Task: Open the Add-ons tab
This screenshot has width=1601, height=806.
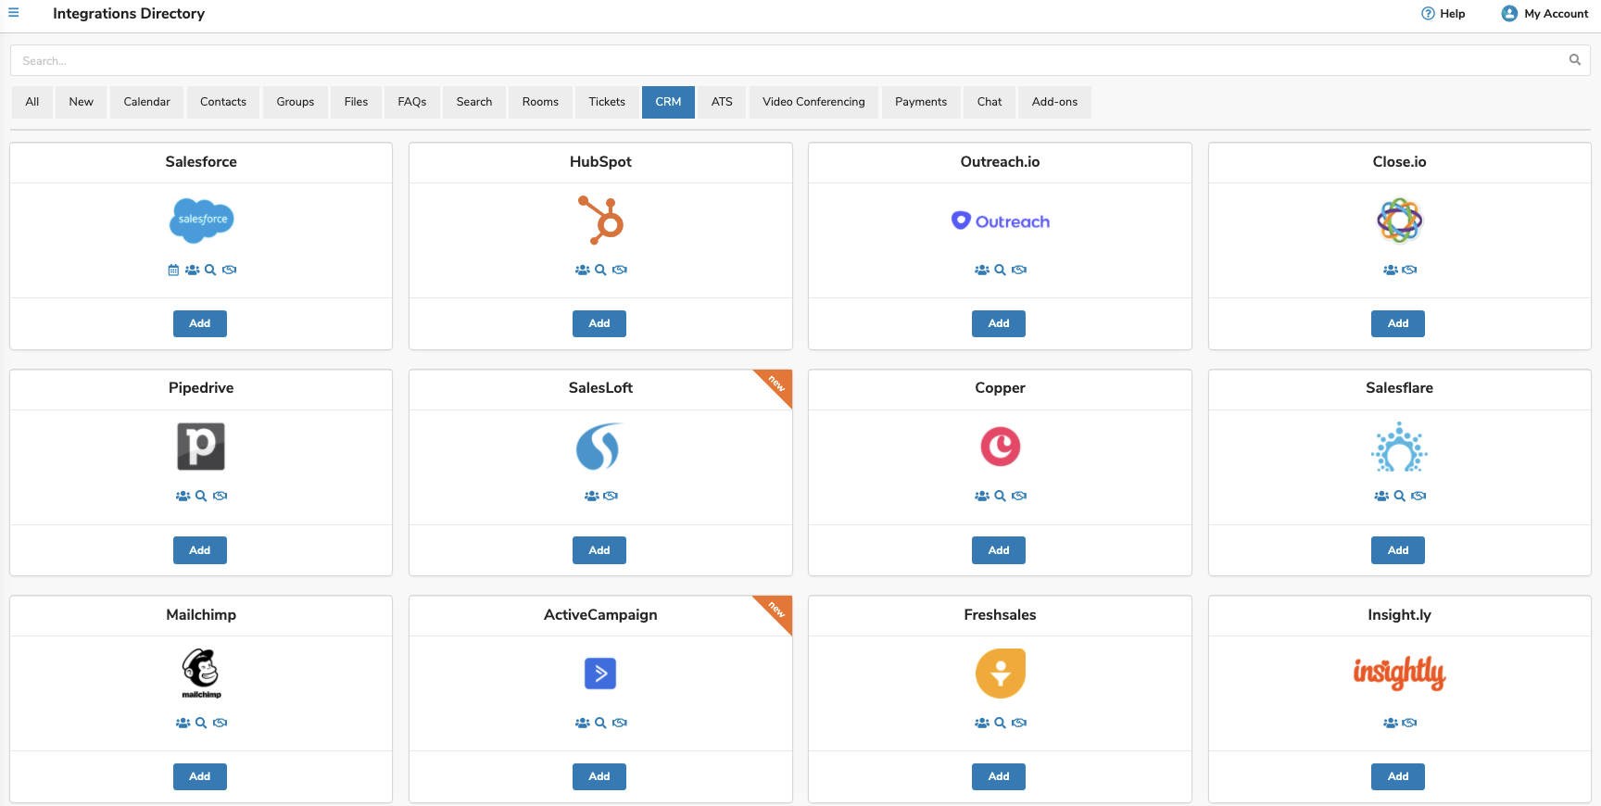Action: [x=1054, y=102]
